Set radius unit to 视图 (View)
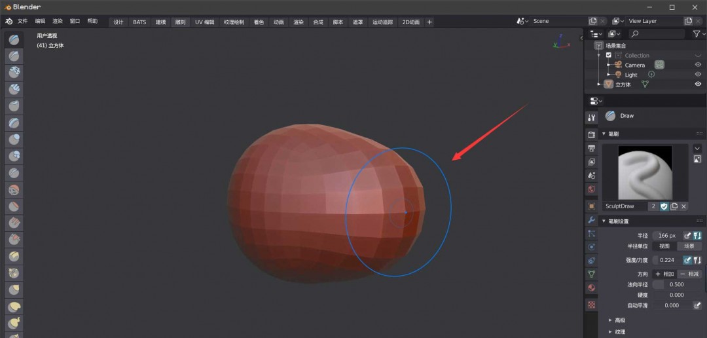This screenshot has height=338, width=707. [x=664, y=246]
